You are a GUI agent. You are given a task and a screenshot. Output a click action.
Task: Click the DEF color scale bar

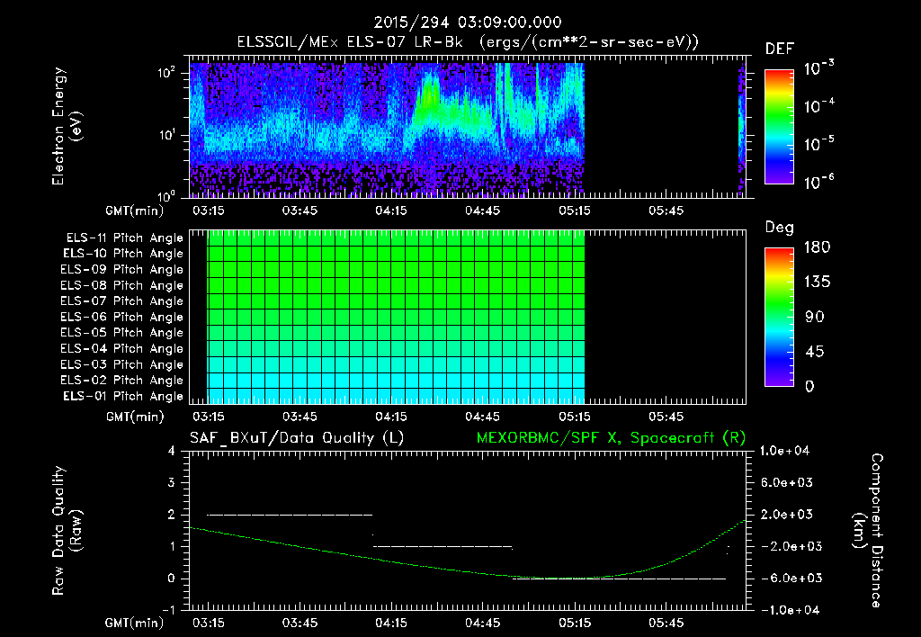pos(779,127)
